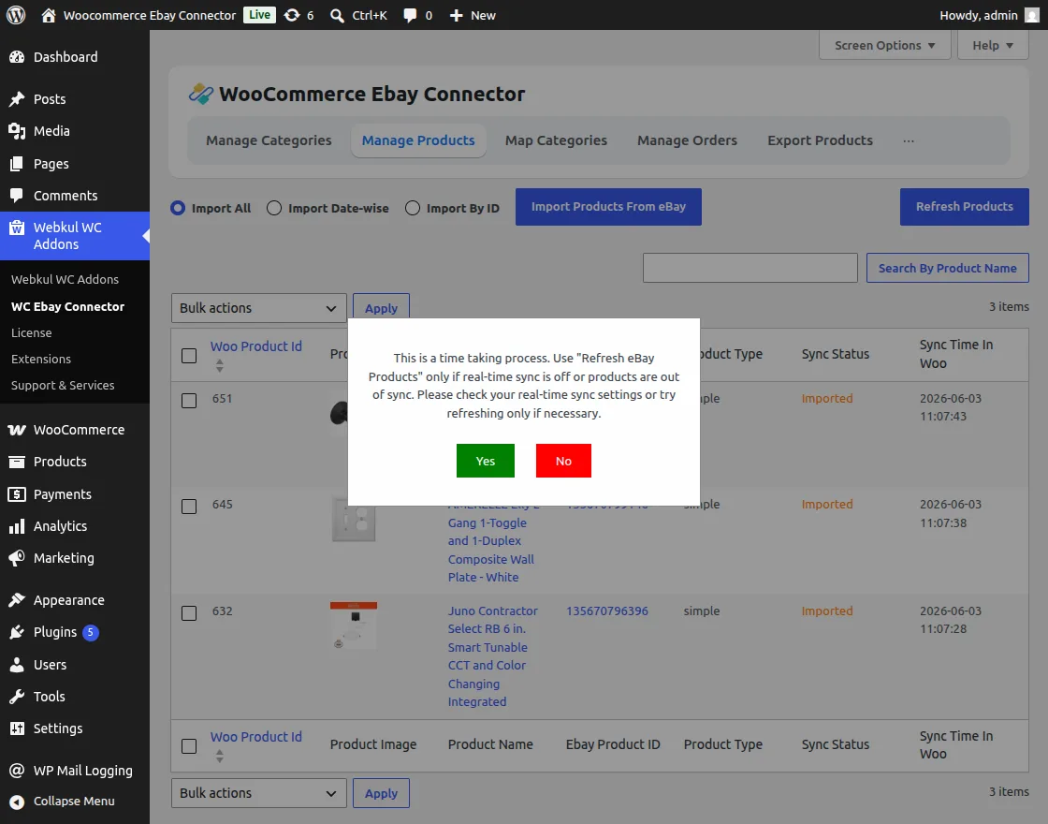Check the checkbox for product 632

pos(189,612)
